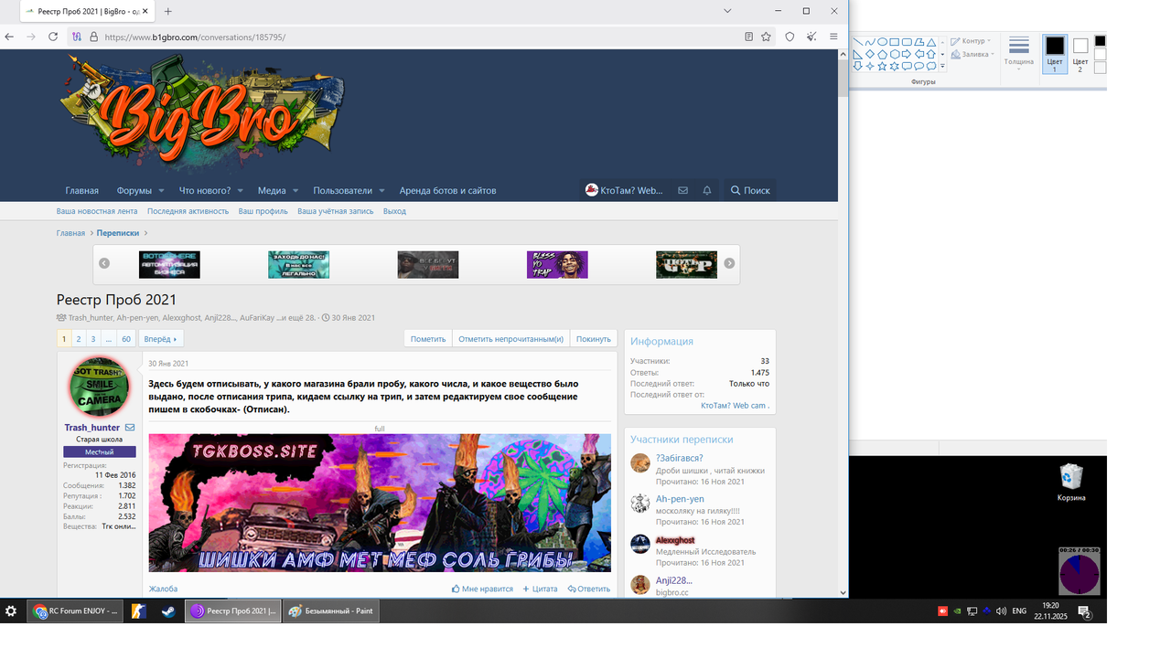Open Steam from the taskbar
The width and height of the screenshot is (1171, 658).
(x=167, y=611)
